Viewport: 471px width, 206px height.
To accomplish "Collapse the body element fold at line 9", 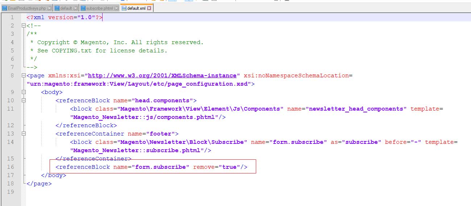I will click(24, 92).
